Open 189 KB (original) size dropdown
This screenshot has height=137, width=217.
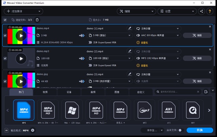tap(109, 58)
